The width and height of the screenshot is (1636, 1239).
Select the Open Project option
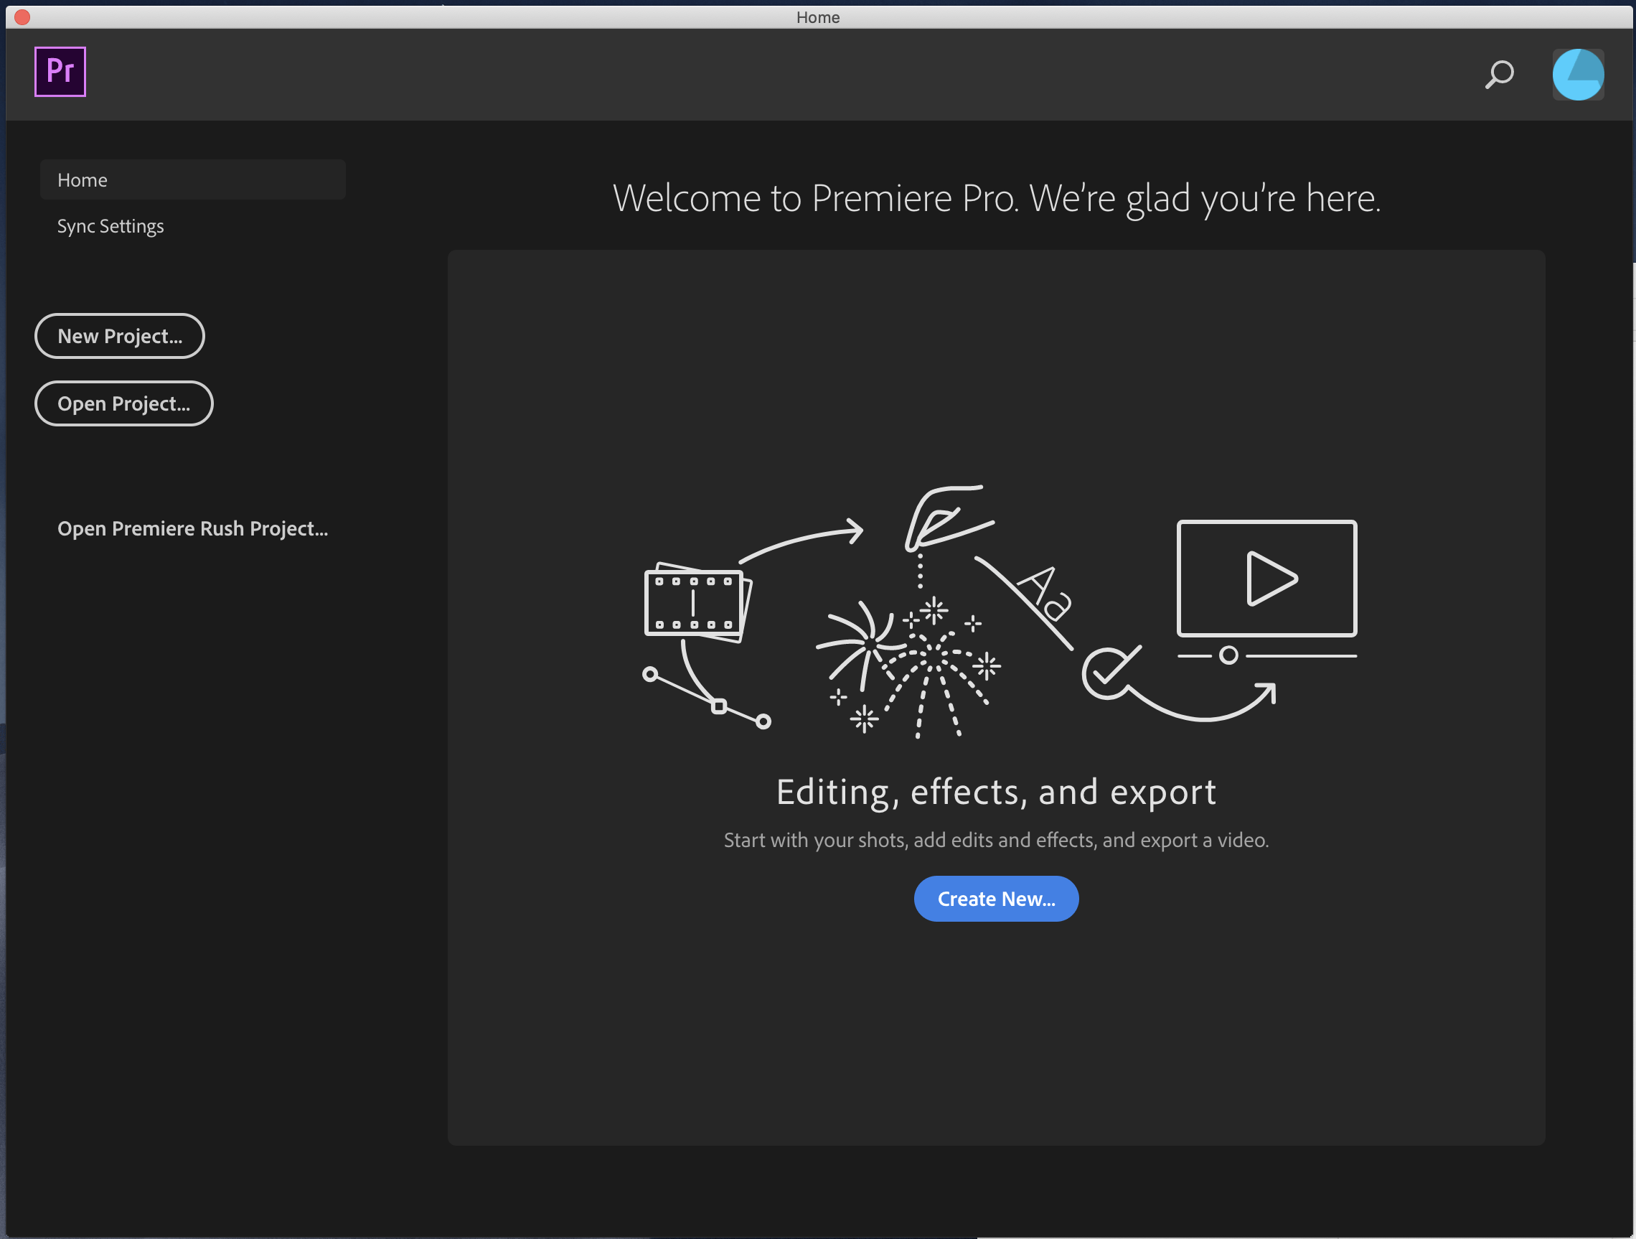click(122, 403)
